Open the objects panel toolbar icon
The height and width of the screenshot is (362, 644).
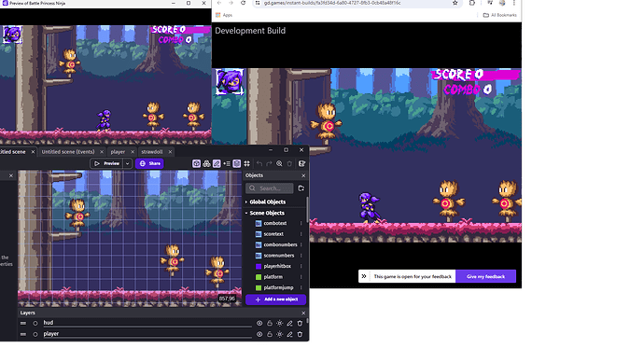pyautogui.click(x=196, y=163)
